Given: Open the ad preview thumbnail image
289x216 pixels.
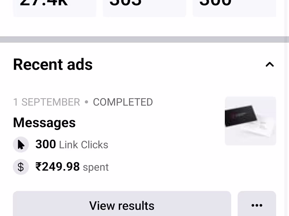Looking at the screenshot, I should point(250,121).
